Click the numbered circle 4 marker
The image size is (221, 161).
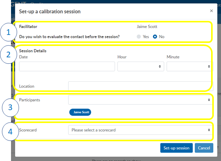(10, 131)
